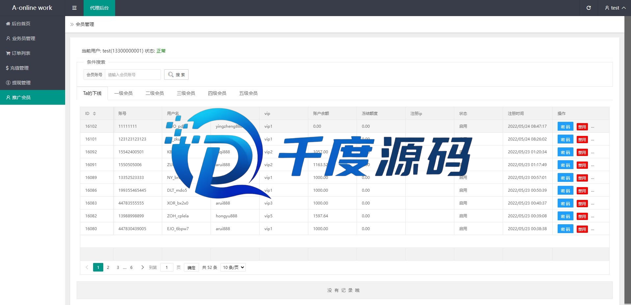Open the 10 条/页 page size dropdown
This screenshot has width=631, height=305.
pyautogui.click(x=233, y=267)
